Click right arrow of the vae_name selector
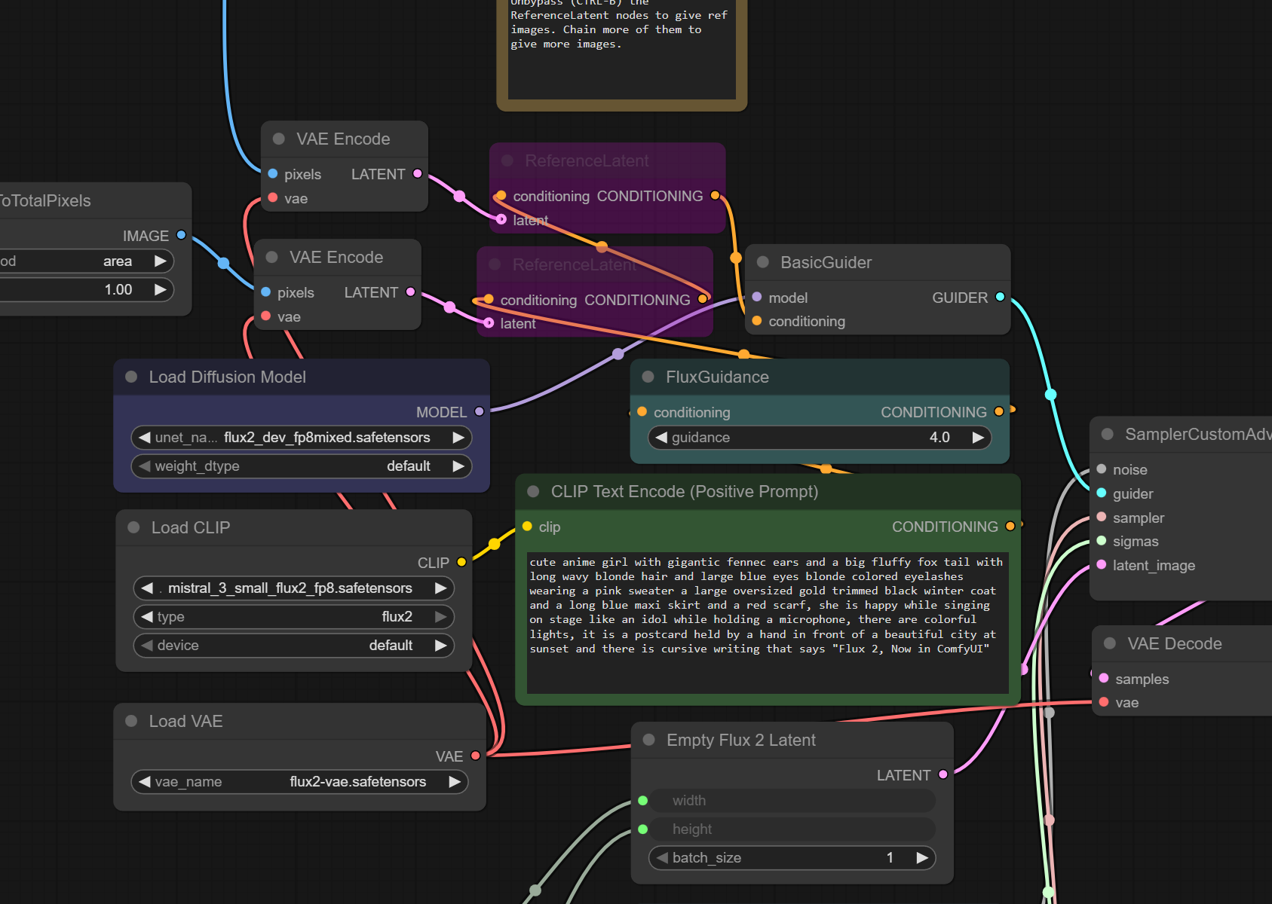Viewport: 1272px width, 904px height. (x=455, y=781)
